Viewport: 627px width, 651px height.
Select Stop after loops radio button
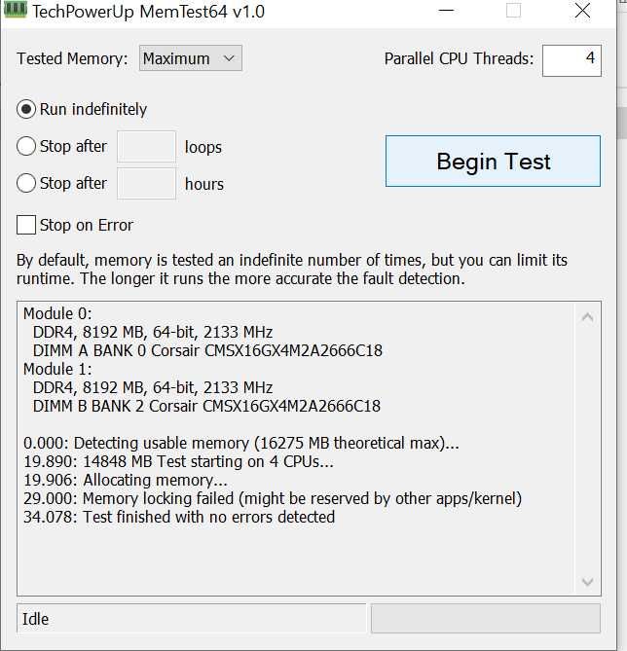[x=25, y=146]
